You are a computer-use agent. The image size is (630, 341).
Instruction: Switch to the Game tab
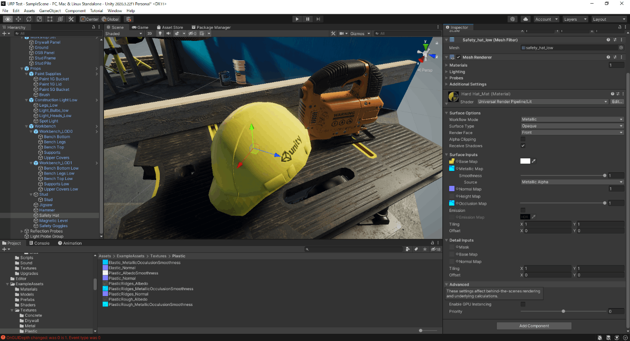pyautogui.click(x=140, y=27)
